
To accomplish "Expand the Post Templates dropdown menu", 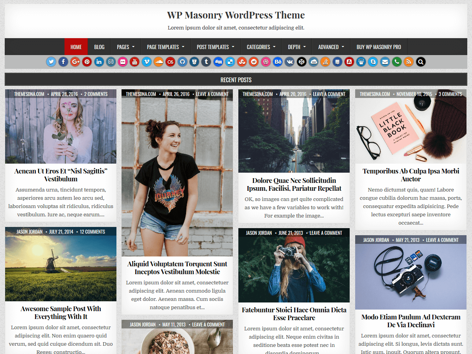I will pyautogui.click(x=216, y=47).
